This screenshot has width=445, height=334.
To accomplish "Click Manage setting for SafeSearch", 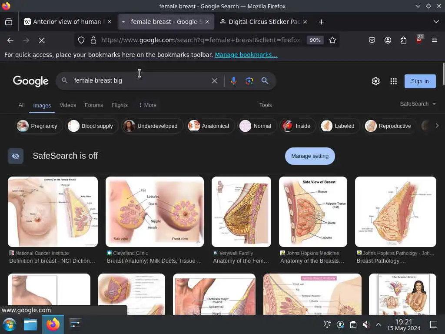I will (310, 156).
